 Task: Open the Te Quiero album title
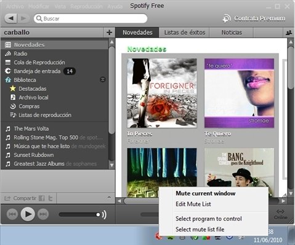coord(217,134)
